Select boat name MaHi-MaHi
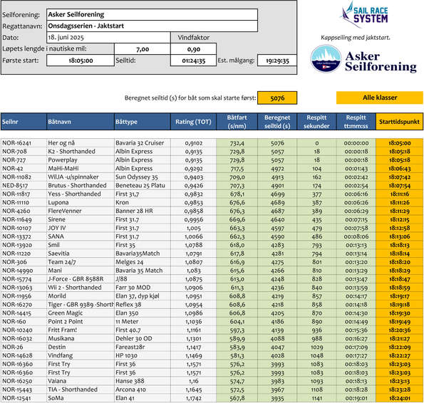424x403 pixels. [63, 168]
